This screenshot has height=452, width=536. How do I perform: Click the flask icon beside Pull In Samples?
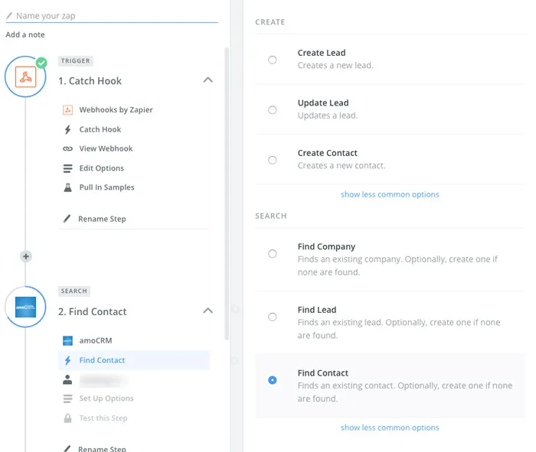click(x=67, y=187)
